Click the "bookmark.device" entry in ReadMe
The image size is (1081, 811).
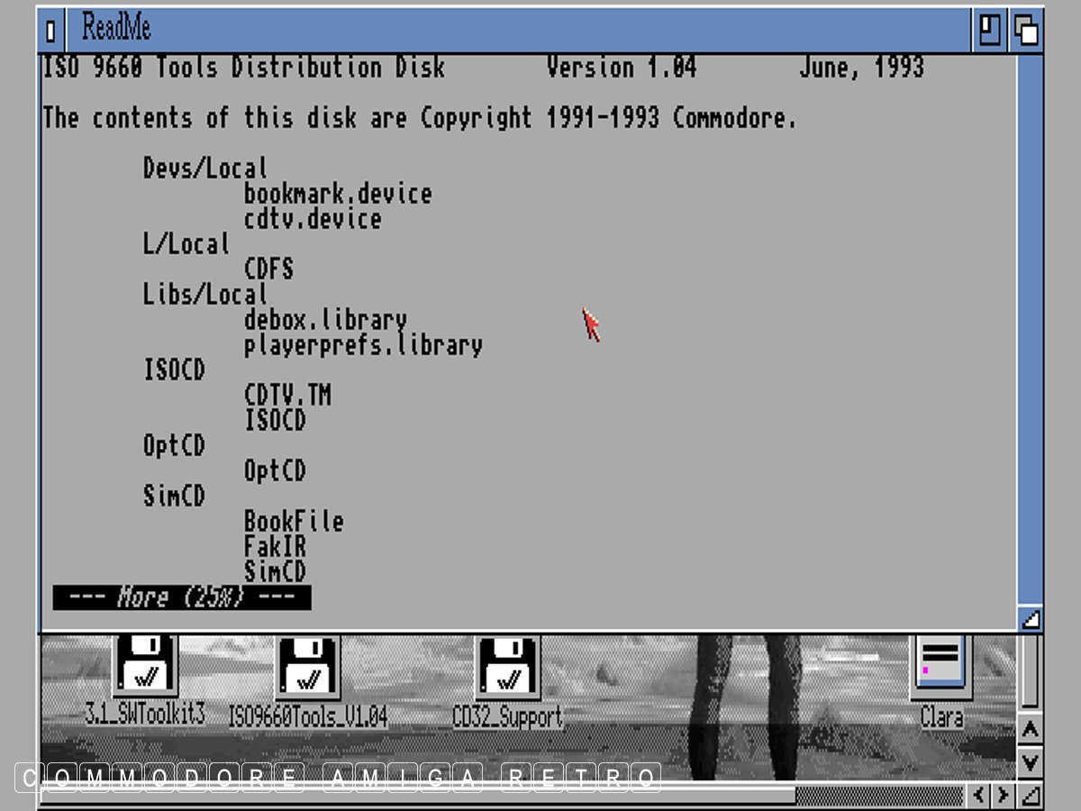point(338,194)
